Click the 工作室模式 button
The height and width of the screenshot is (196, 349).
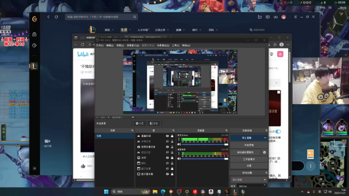point(249,159)
